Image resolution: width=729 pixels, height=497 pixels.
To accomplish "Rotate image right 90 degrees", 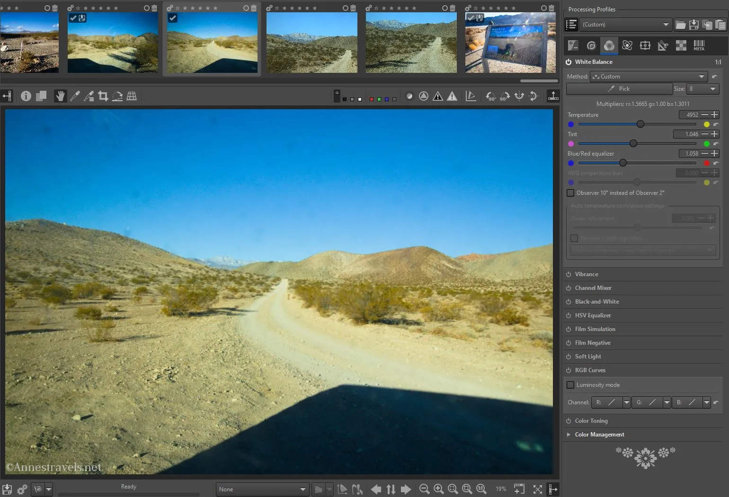I will [505, 96].
